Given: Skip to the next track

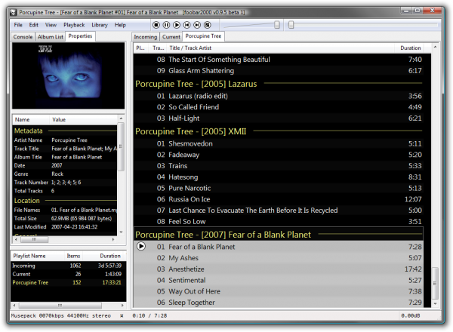Looking at the screenshot, I should pos(197,25).
